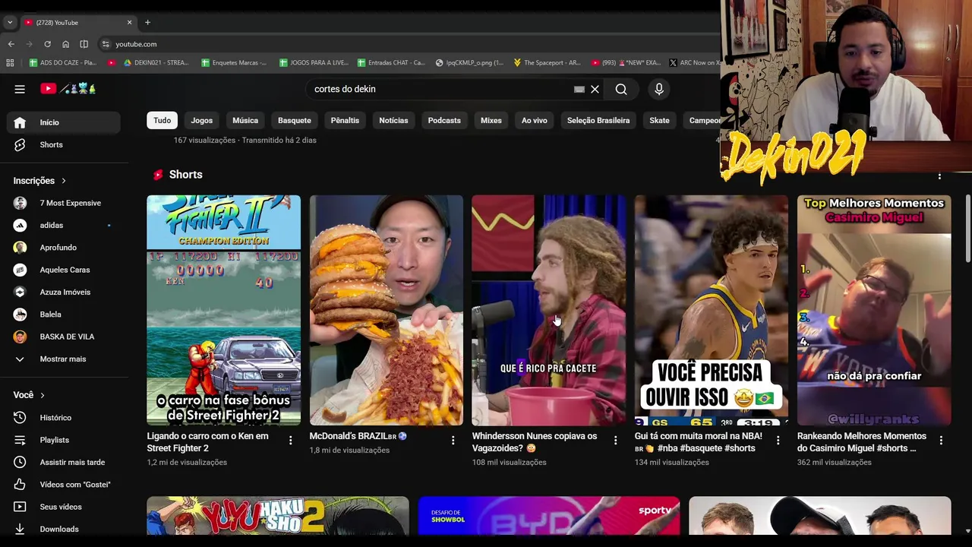
Task: Click the YouTube logo
Action: [68, 89]
